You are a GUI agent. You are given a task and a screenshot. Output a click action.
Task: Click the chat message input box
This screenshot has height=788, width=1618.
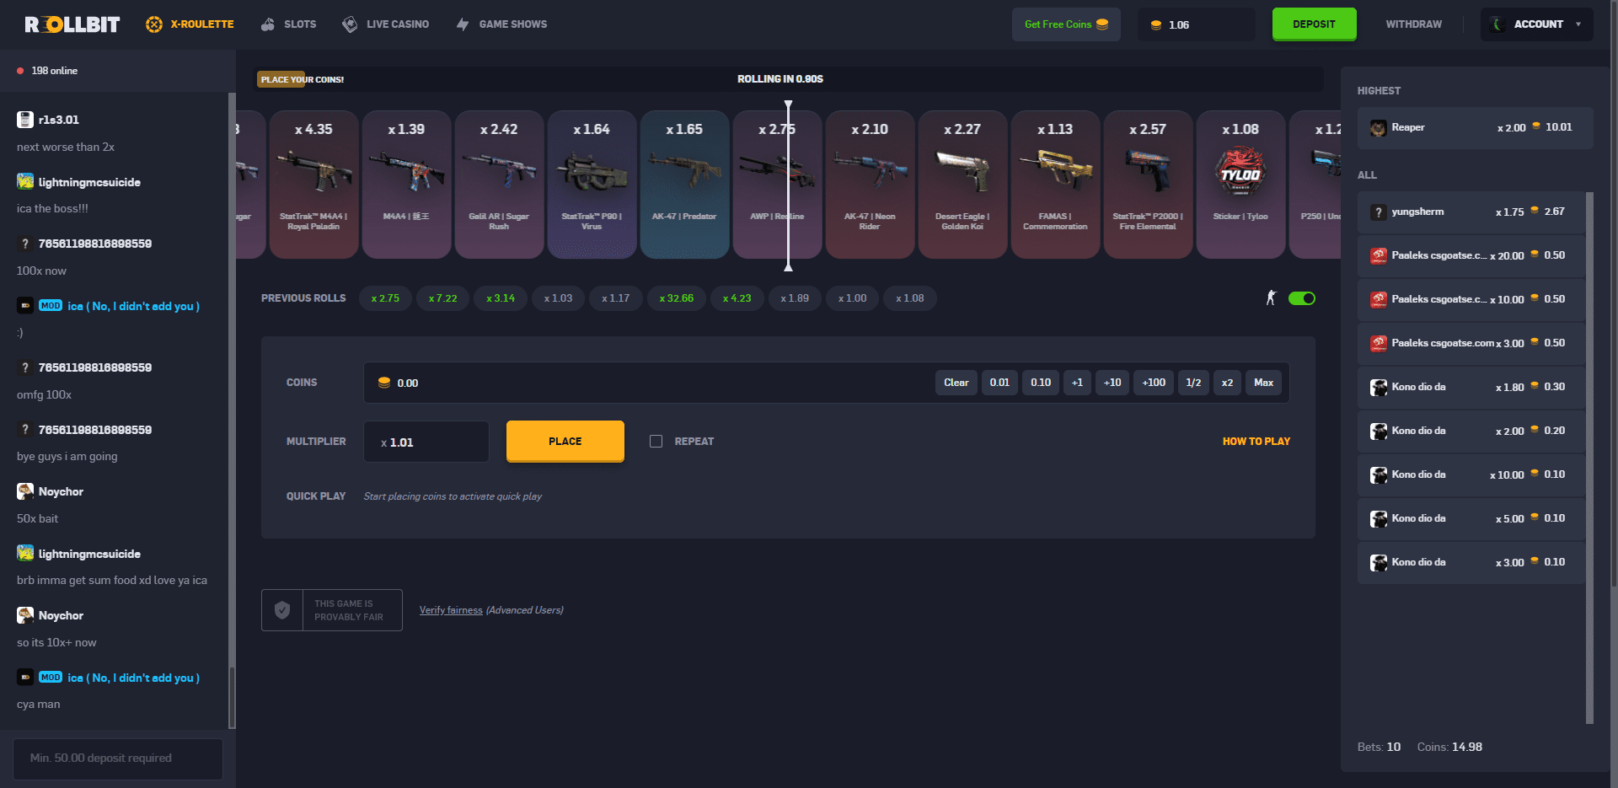[118, 759]
